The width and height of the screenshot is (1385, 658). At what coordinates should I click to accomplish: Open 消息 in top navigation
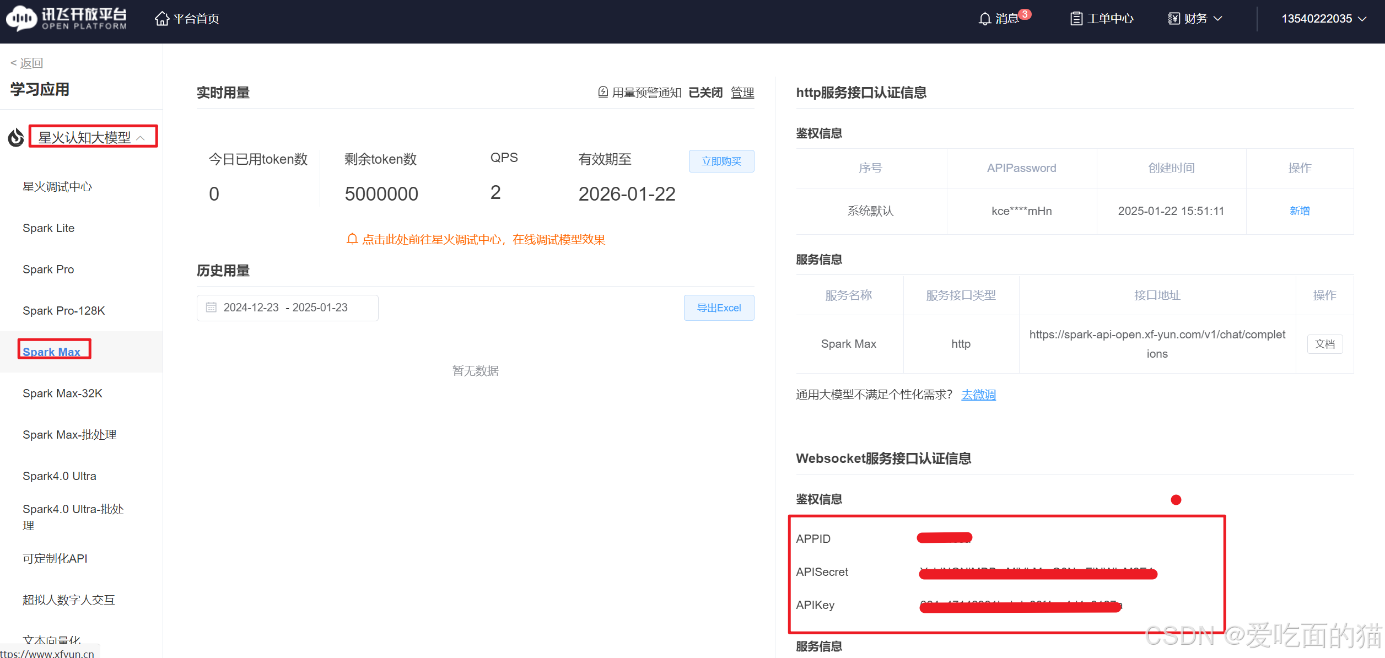[1007, 19]
